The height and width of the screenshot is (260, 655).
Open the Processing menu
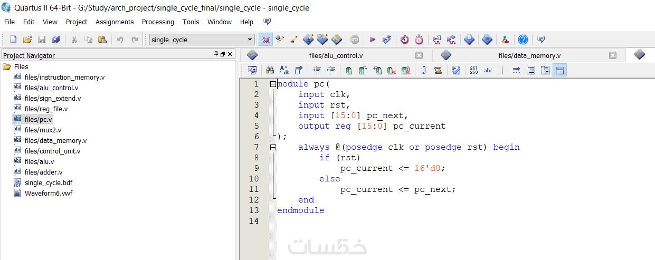(x=158, y=22)
